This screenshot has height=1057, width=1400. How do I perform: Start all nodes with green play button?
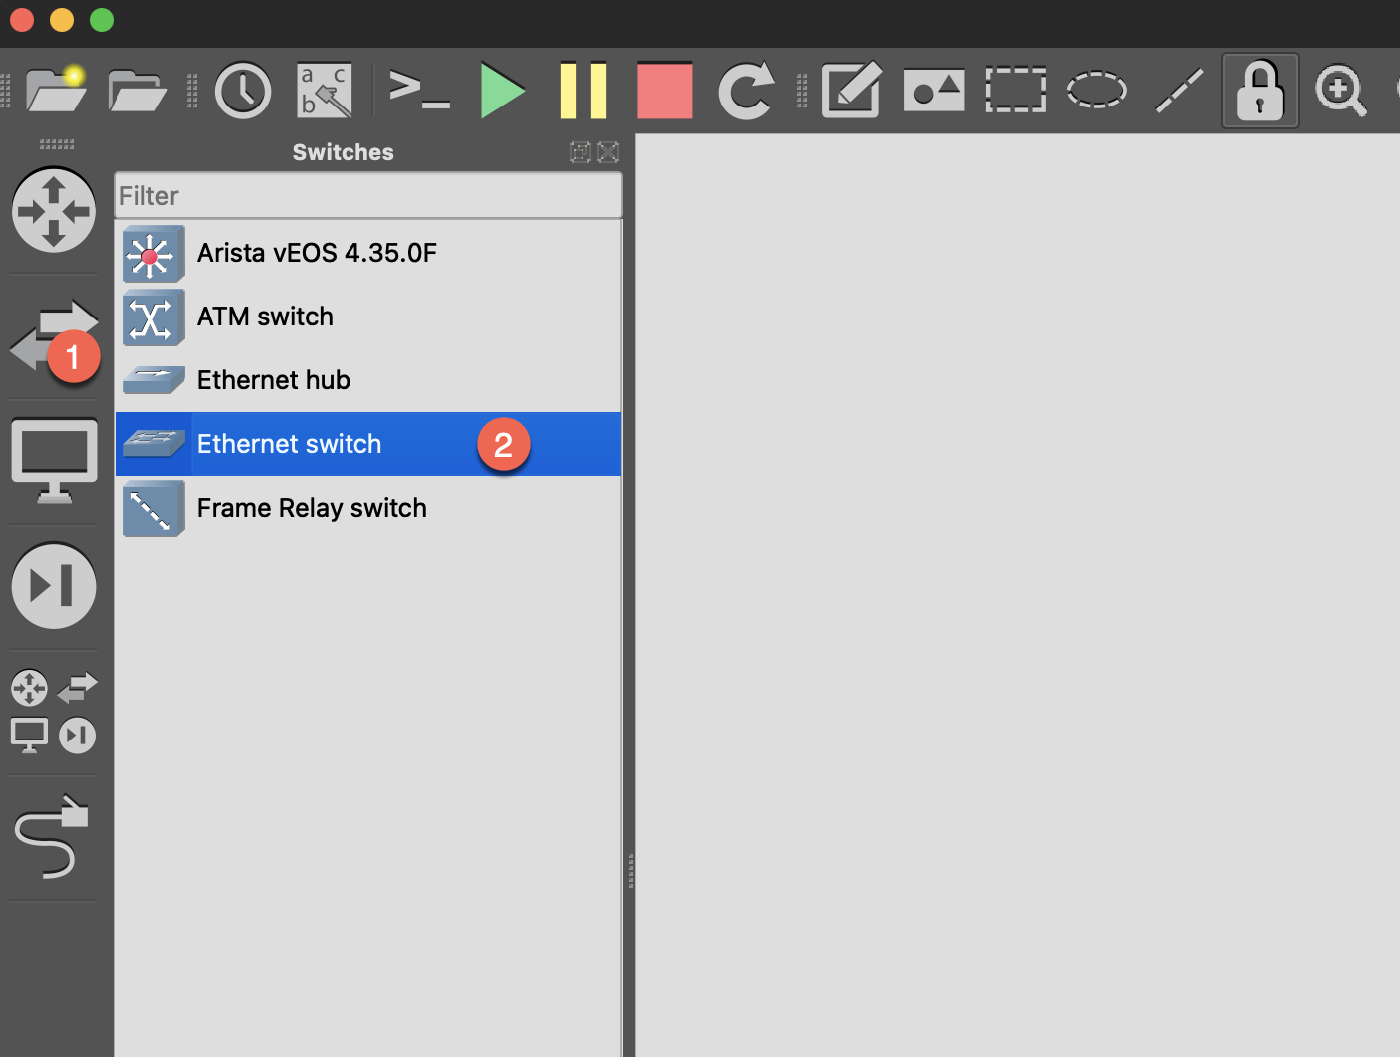point(502,91)
